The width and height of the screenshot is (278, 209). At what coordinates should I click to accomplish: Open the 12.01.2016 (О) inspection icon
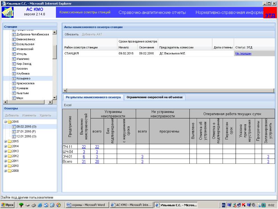pos(14,137)
